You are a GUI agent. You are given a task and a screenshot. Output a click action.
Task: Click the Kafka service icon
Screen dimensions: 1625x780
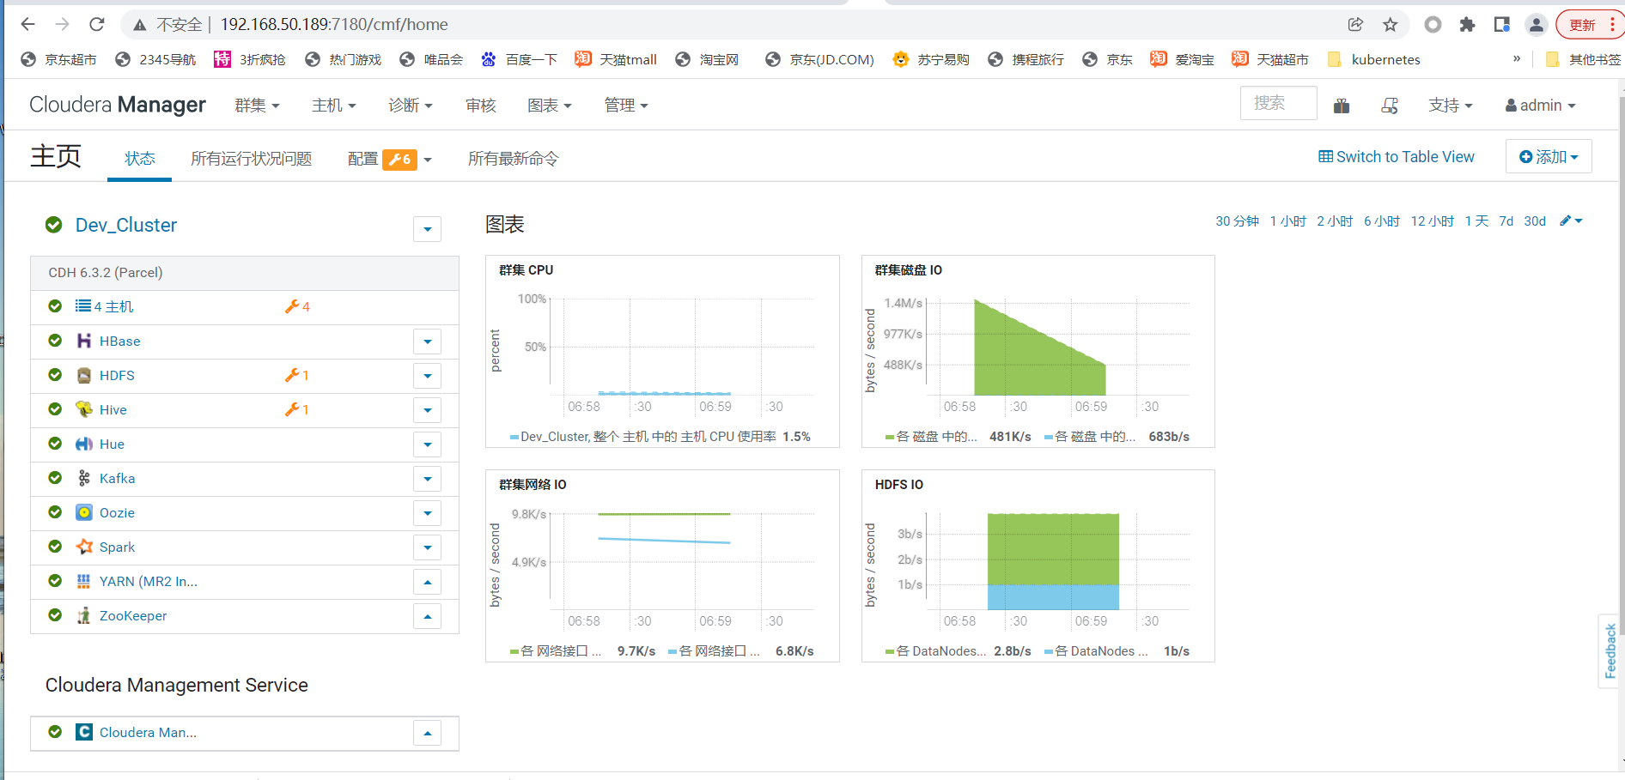coord(83,478)
